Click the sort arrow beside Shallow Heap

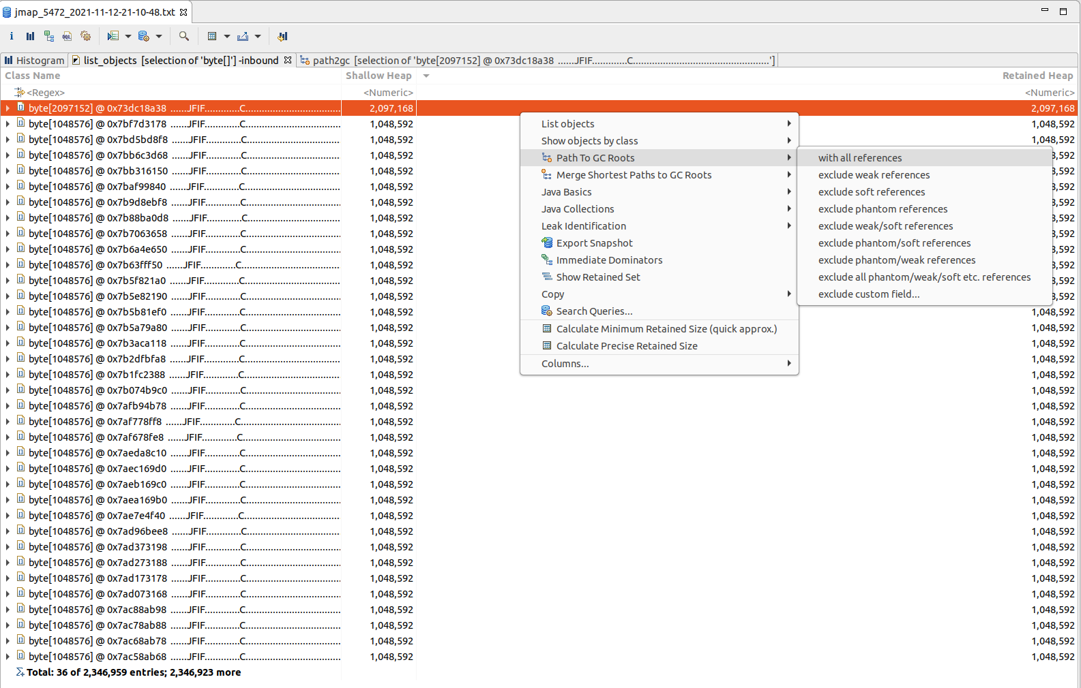[426, 76]
